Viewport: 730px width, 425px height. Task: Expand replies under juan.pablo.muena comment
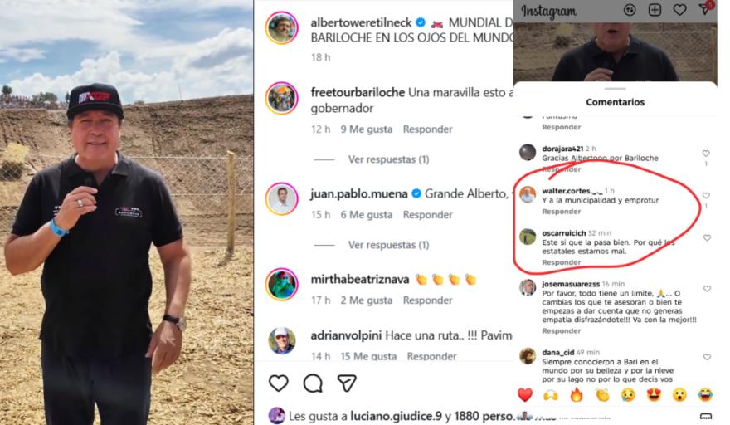[x=389, y=245]
